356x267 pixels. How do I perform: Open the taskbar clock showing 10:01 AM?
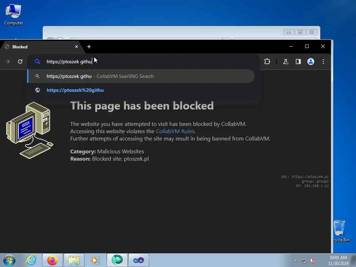tap(338, 260)
